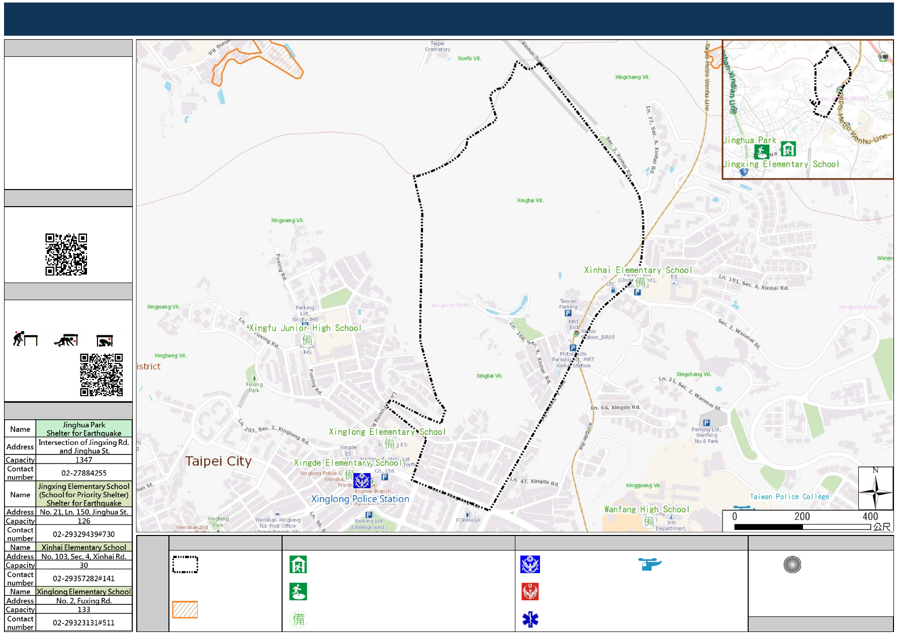Click the running evacuee icon in the inset map

coord(762,151)
